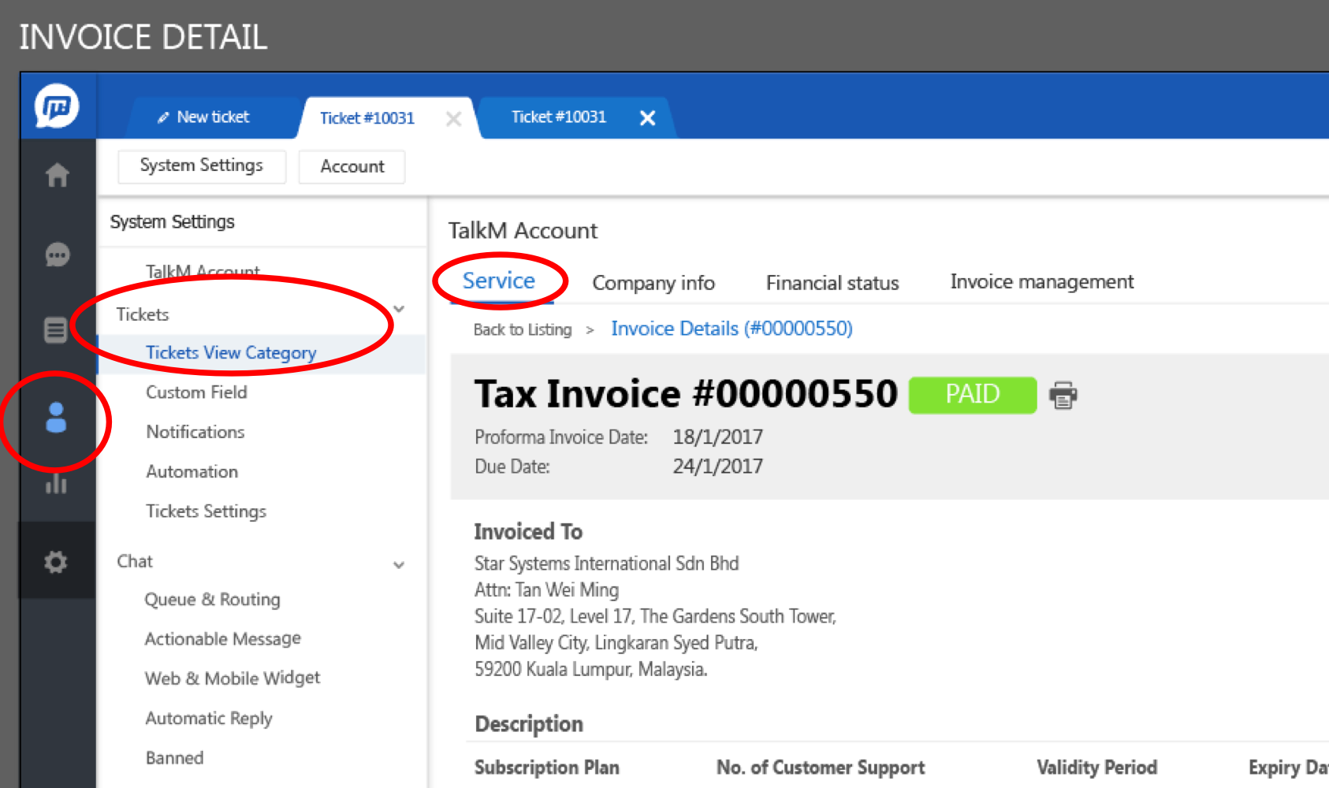Select the Service tab

tap(498, 281)
